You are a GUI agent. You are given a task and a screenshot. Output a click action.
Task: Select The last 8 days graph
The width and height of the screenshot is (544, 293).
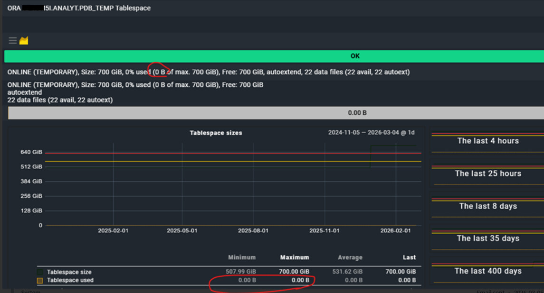[487, 206]
